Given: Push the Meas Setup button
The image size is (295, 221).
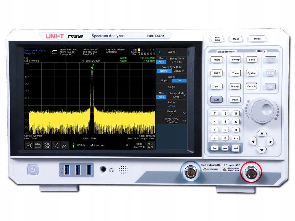Looking at the screenshot, I should (217, 39).
